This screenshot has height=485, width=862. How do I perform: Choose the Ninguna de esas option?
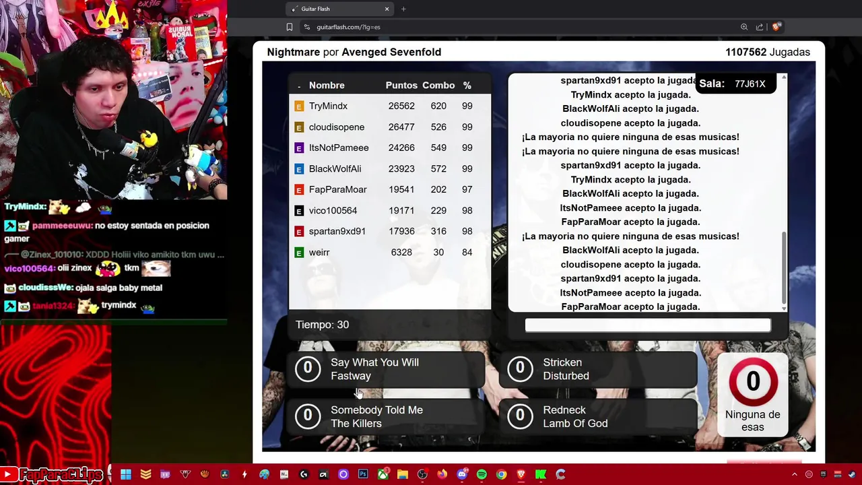pos(753,396)
